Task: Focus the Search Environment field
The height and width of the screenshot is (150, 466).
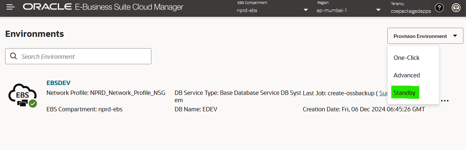Action: 84,56
